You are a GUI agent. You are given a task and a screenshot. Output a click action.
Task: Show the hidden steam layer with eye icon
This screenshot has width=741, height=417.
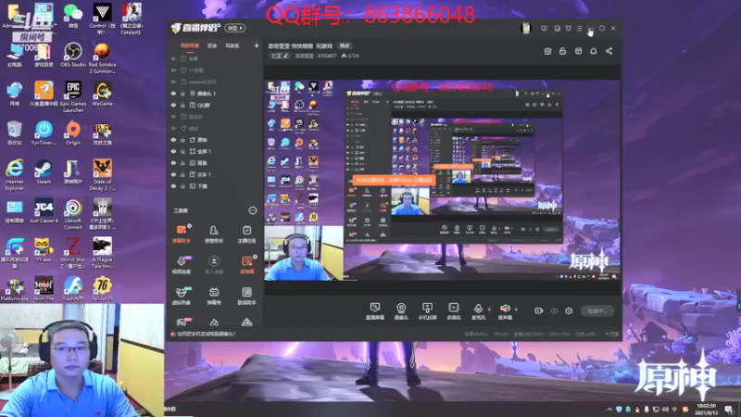(x=173, y=82)
